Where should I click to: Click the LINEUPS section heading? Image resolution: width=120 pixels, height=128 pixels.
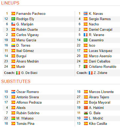pyautogui.click(x=10, y=3)
